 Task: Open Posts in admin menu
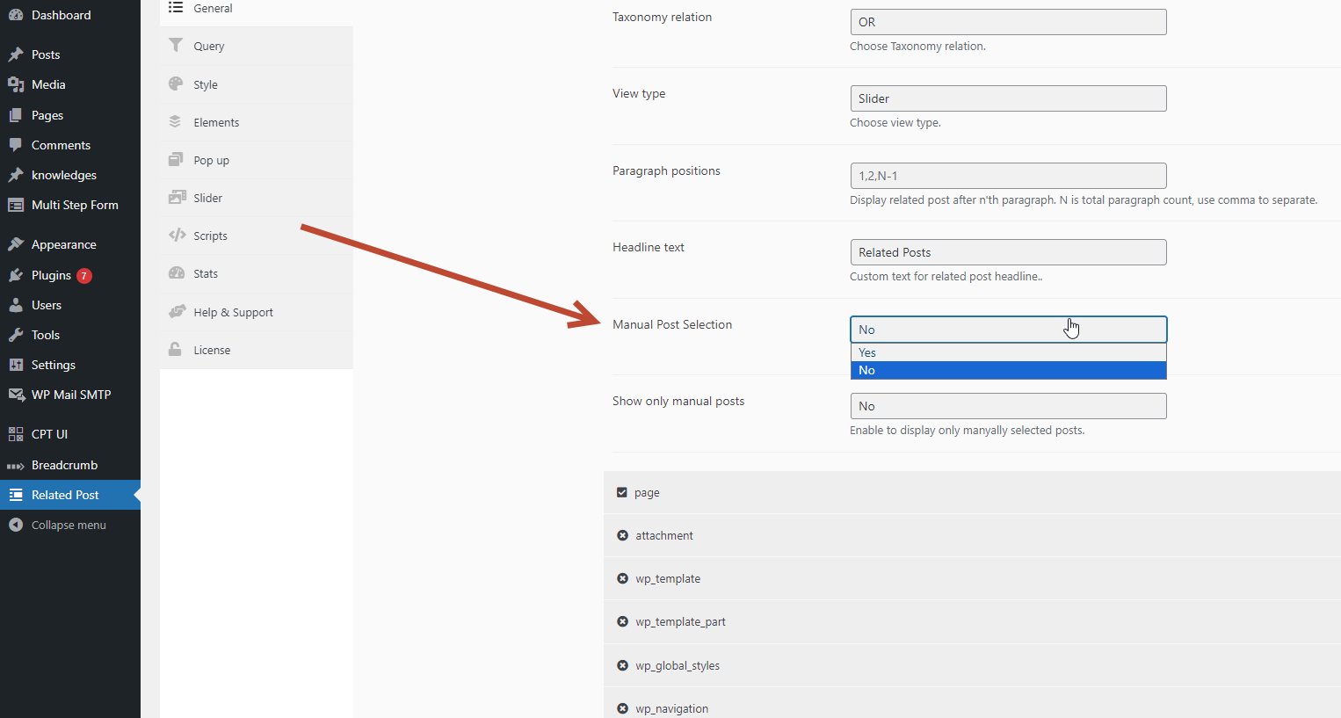(70, 54)
